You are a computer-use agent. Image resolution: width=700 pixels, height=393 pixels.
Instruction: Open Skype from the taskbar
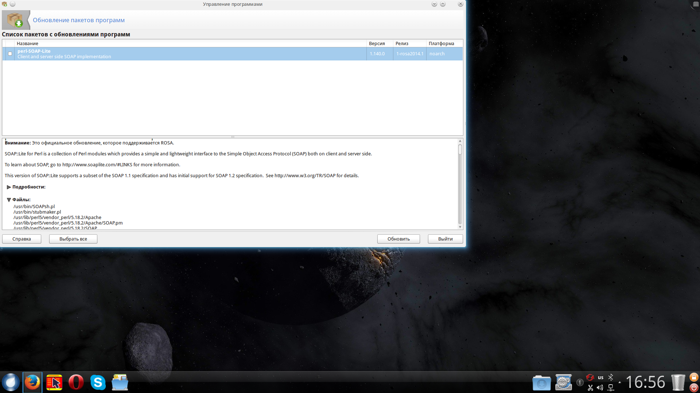[98, 382]
